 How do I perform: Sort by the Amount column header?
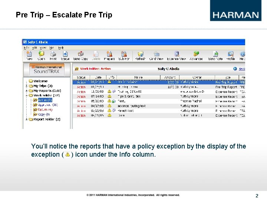coord(170,77)
